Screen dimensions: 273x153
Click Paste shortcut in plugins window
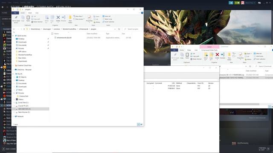coord(37,22)
